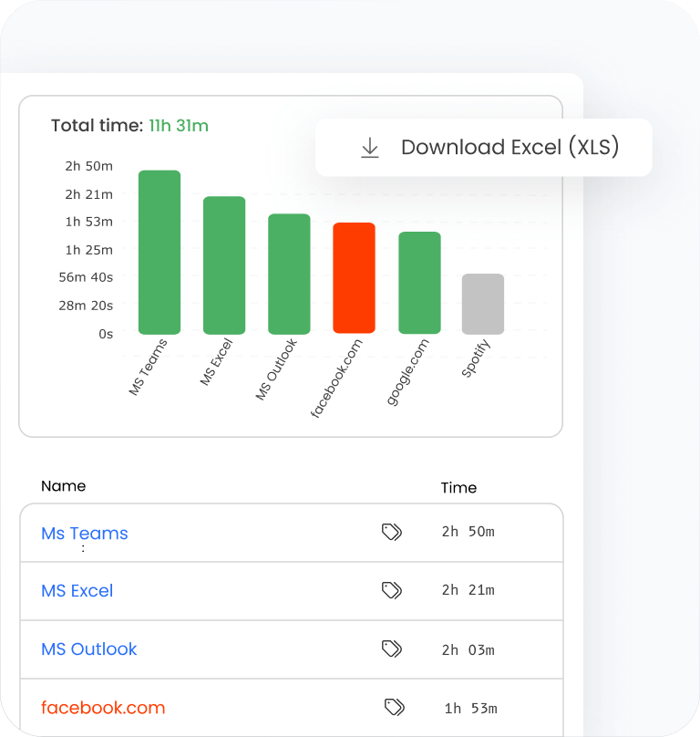The width and height of the screenshot is (700, 737).
Task: Click the tag icon for Ms Teams
Action: 392,532
